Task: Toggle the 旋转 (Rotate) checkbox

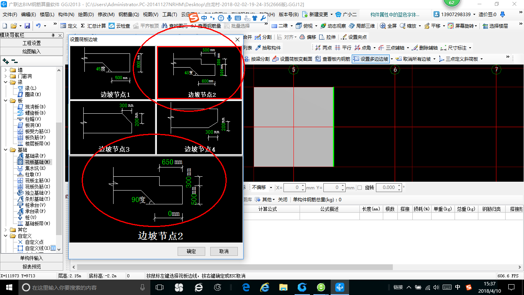Action: [x=359, y=187]
